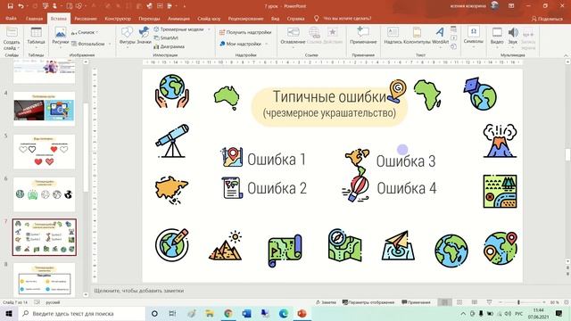Switch to Reading view
Screen dimensions: 571x321
(x=475, y=302)
